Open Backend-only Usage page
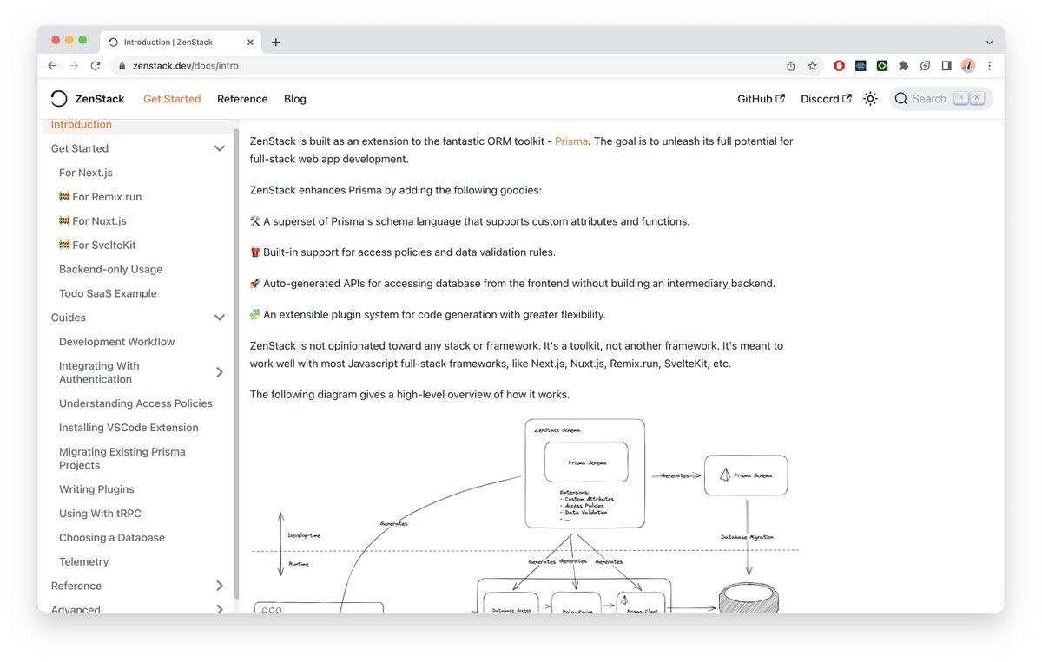The height and width of the screenshot is (662, 1042). [x=110, y=270]
